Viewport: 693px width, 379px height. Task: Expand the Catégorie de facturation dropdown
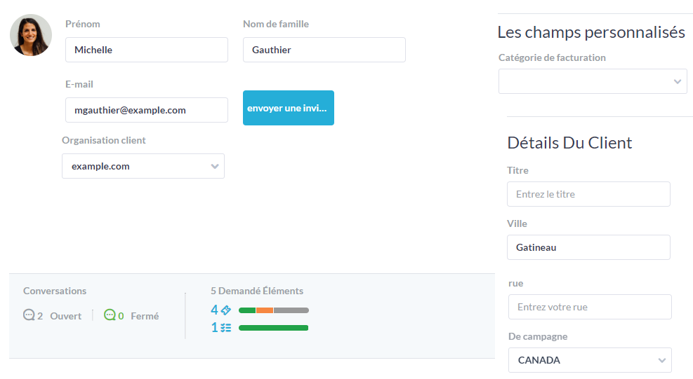593,81
